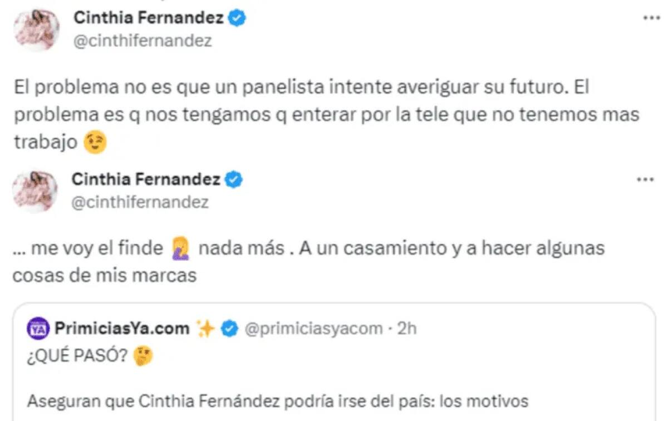Click the verified badge on Cinthia Fernandez's first tweet
This screenshot has height=421, width=668.
click(x=238, y=17)
